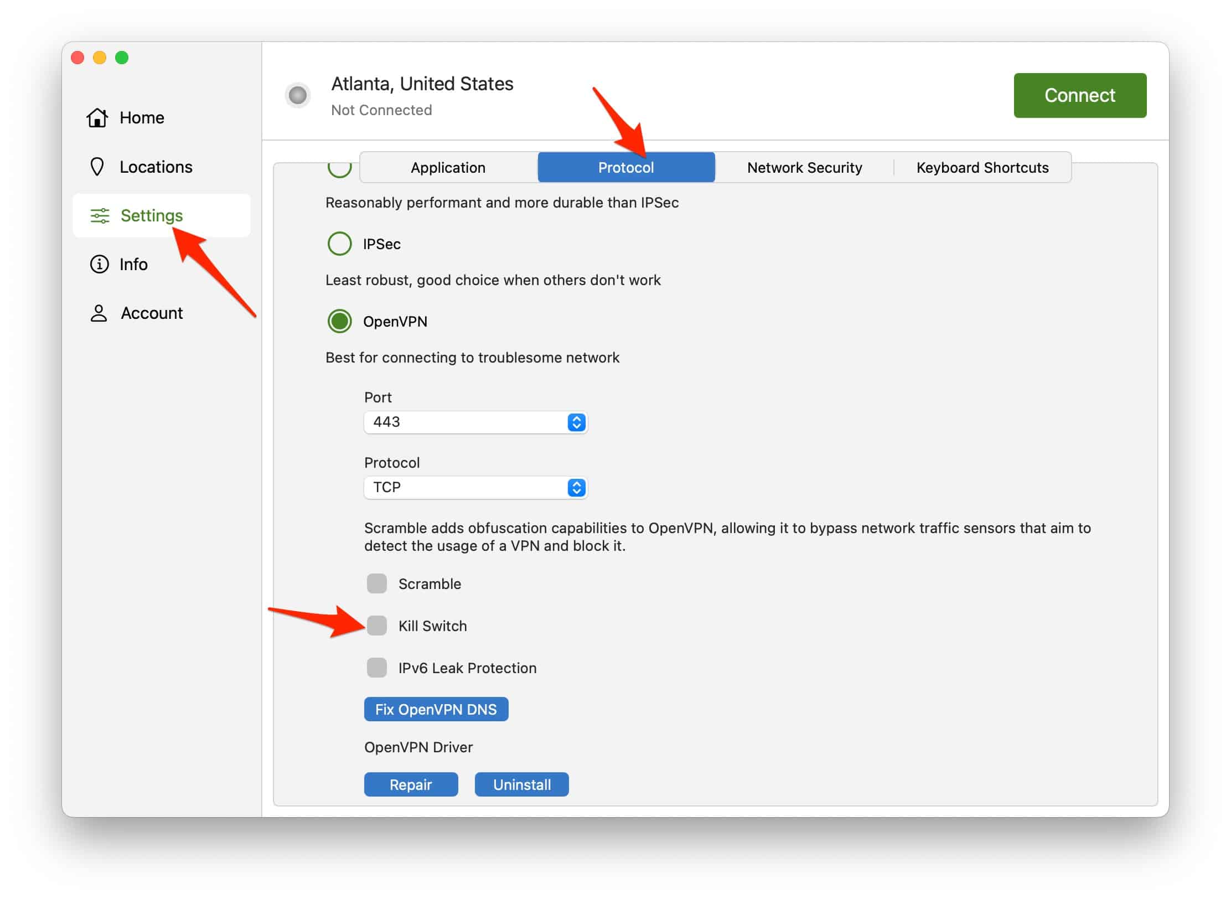
Task: Click the Uninstall driver button
Action: [521, 784]
